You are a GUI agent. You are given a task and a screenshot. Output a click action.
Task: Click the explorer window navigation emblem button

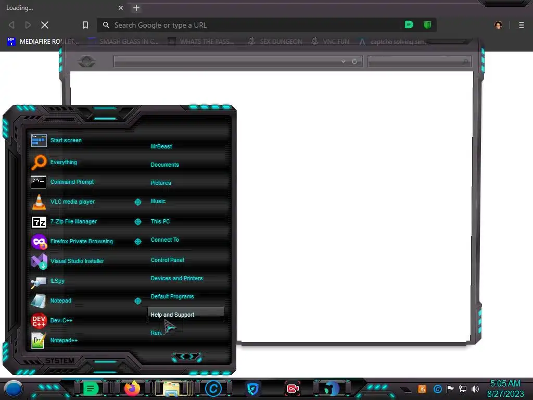(87, 62)
